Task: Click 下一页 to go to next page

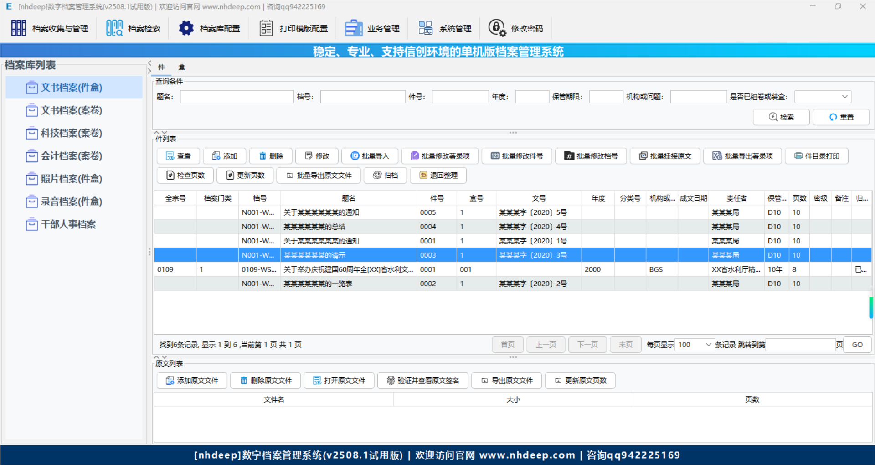Action: click(x=587, y=345)
